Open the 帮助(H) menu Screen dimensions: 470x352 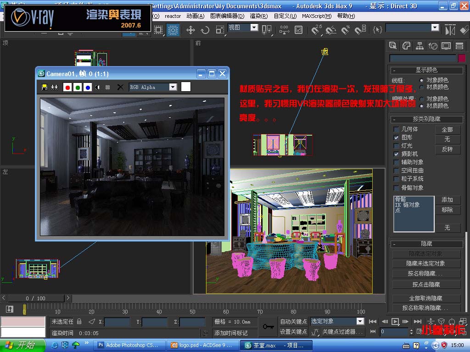[346, 16]
